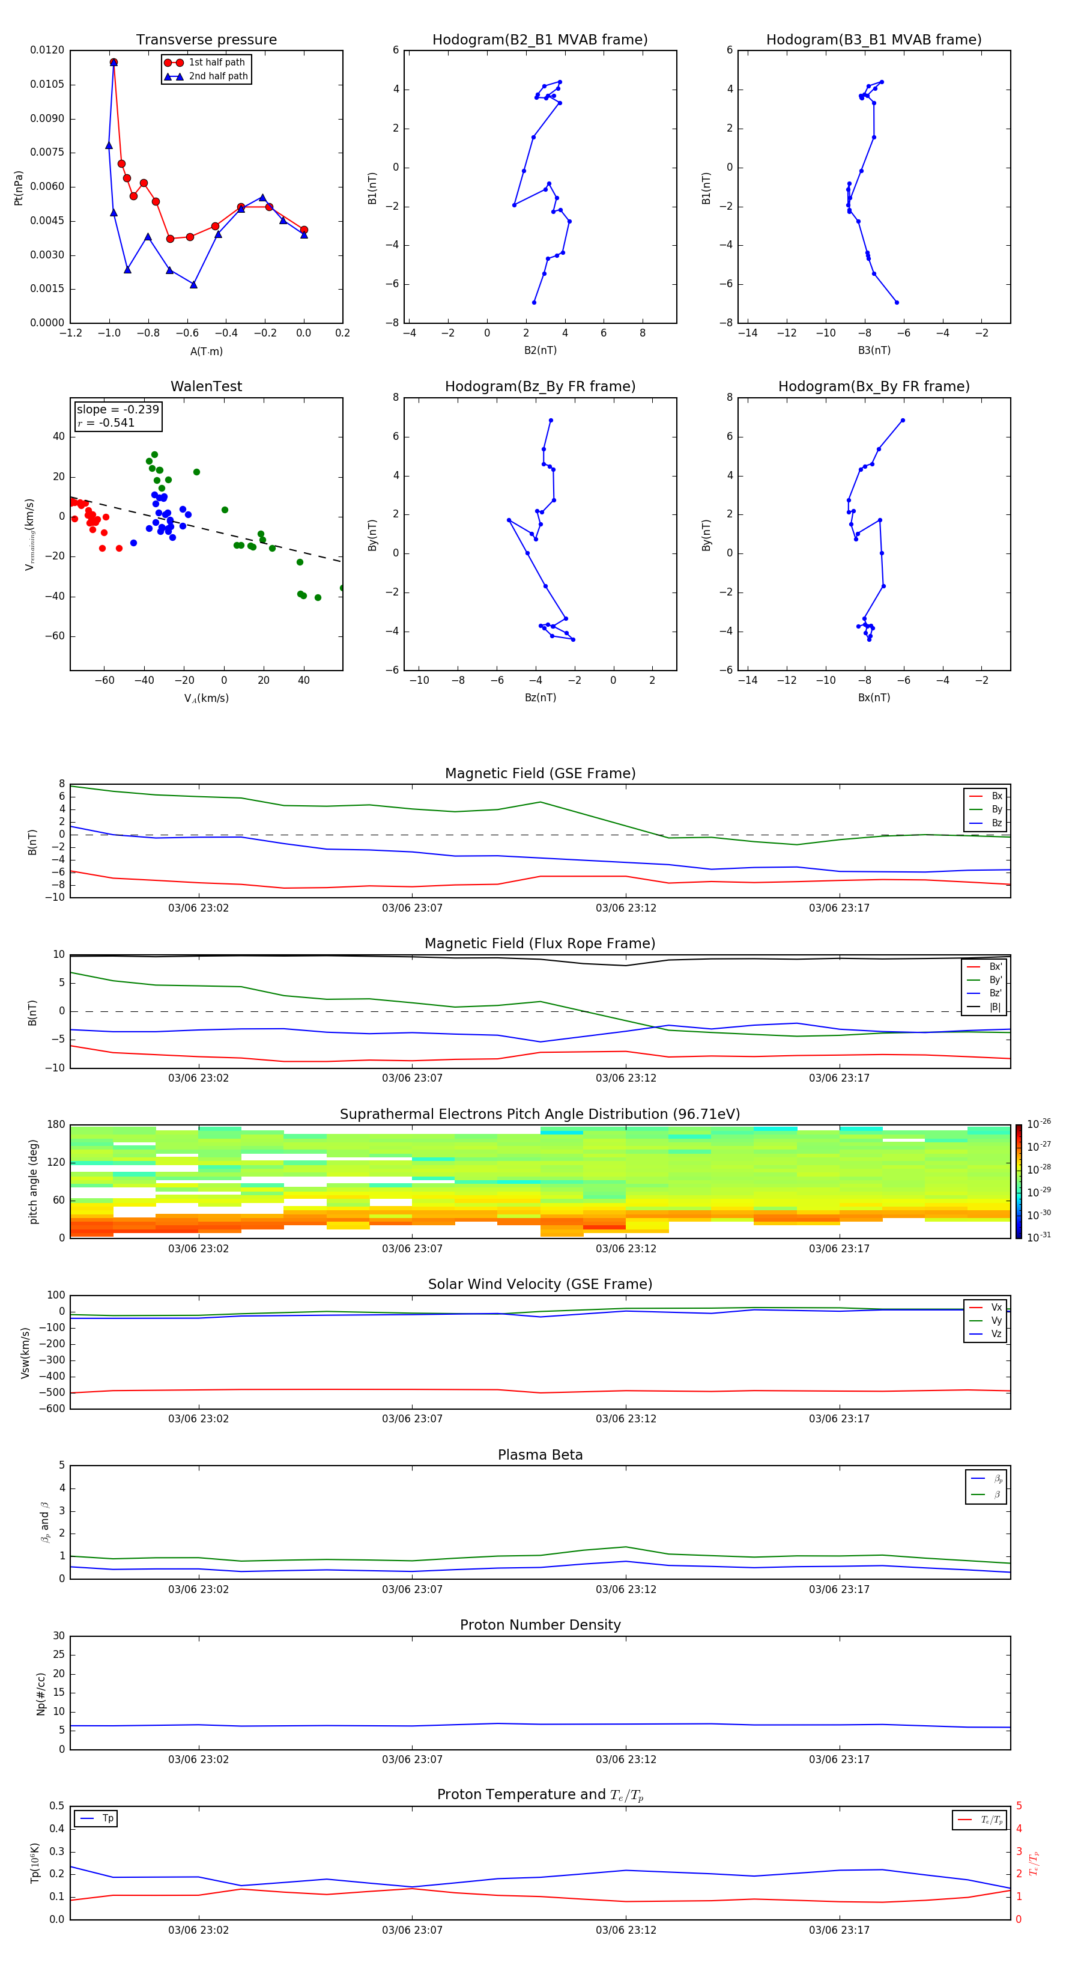This screenshot has height=1983, width=1081.
Task: Click the 'Hodogram(Bz_By FR frame)' title
Action: click(x=540, y=386)
